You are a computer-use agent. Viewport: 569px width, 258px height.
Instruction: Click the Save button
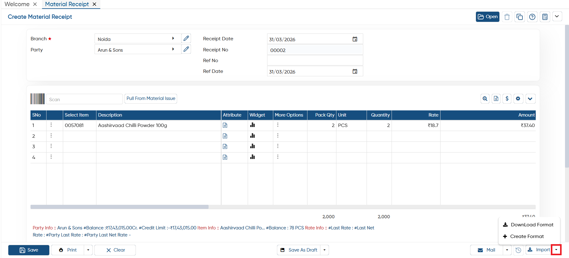[x=29, y=250]
